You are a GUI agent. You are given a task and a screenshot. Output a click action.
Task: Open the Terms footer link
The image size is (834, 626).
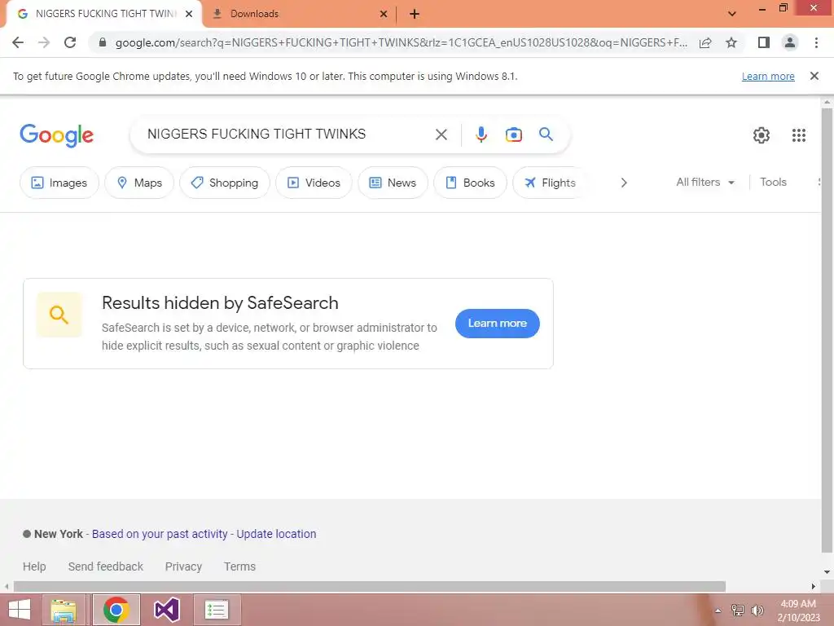tap(239, 566)
